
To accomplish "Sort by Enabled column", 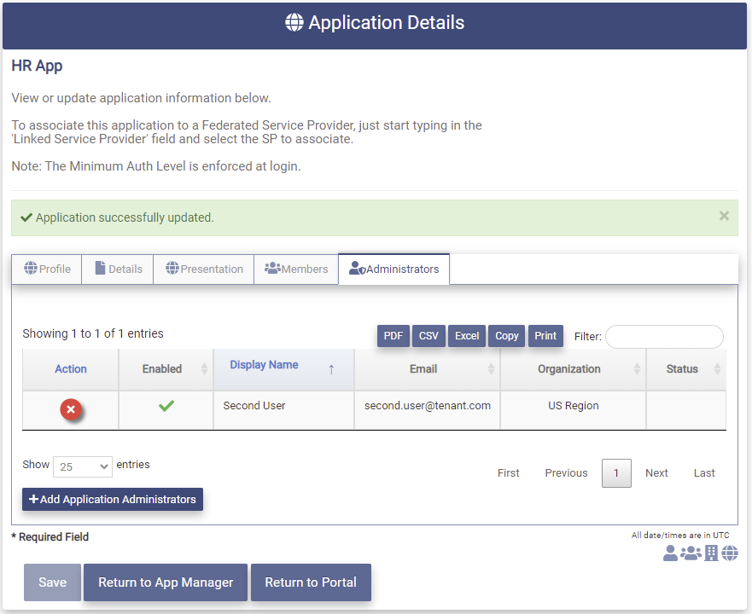I will (x=166, y=369).
